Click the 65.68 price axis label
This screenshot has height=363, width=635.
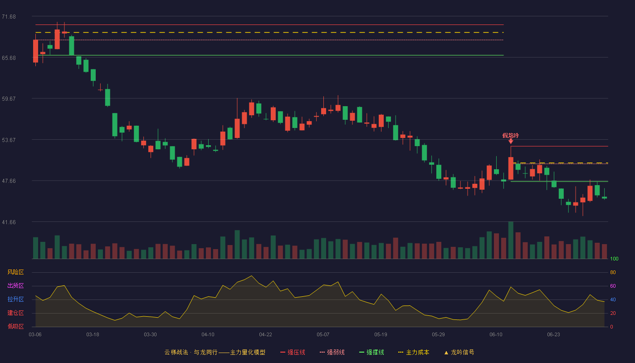tap(9, 58)
